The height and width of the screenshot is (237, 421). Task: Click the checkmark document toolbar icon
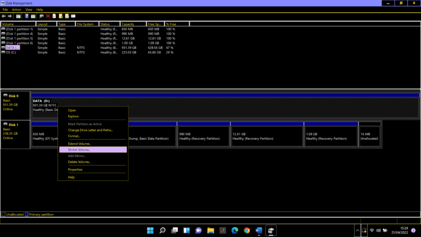[x=54, y=16]
